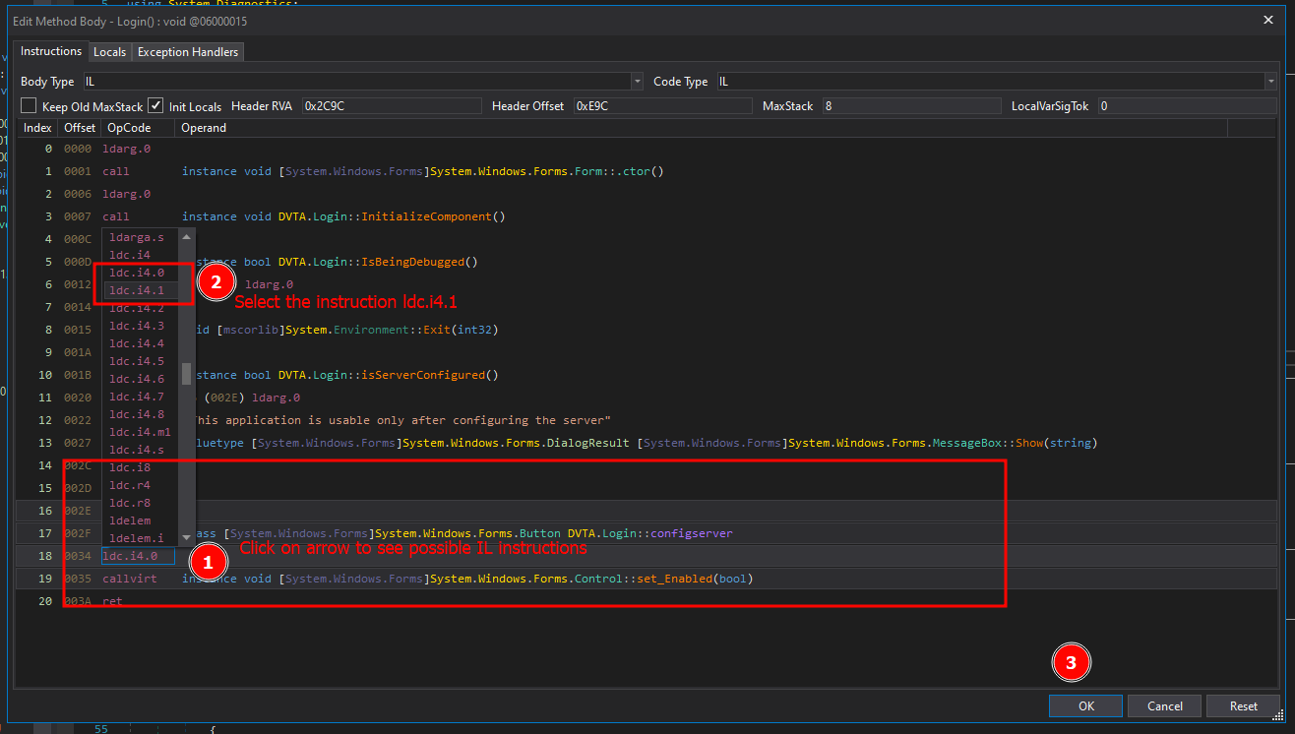
Task: Edit the MaxStack value field
Action: (911, 105)
